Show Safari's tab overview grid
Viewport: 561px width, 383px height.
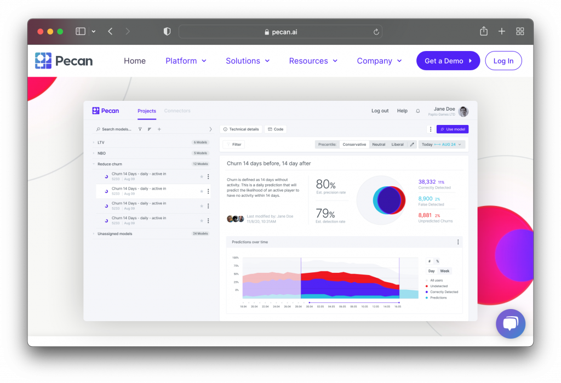[520, 31]
